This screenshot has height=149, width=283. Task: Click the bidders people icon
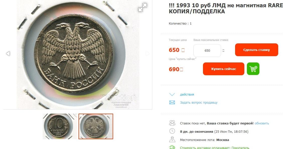coord(172,123)
